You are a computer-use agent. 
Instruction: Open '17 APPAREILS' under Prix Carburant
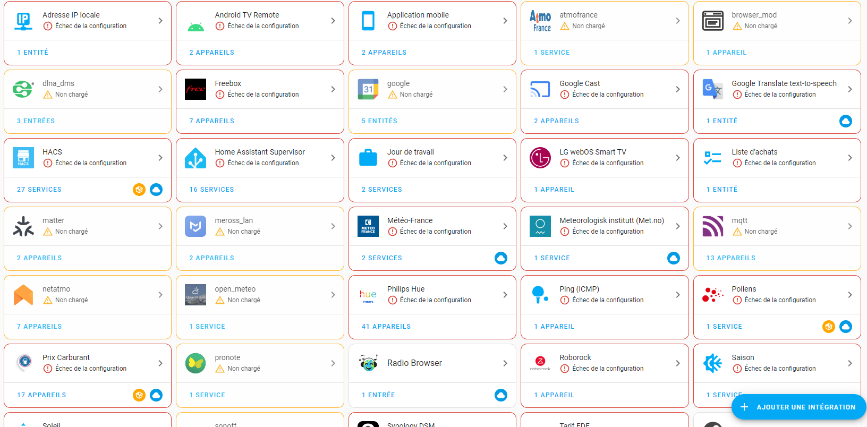[x=41, y=395]
